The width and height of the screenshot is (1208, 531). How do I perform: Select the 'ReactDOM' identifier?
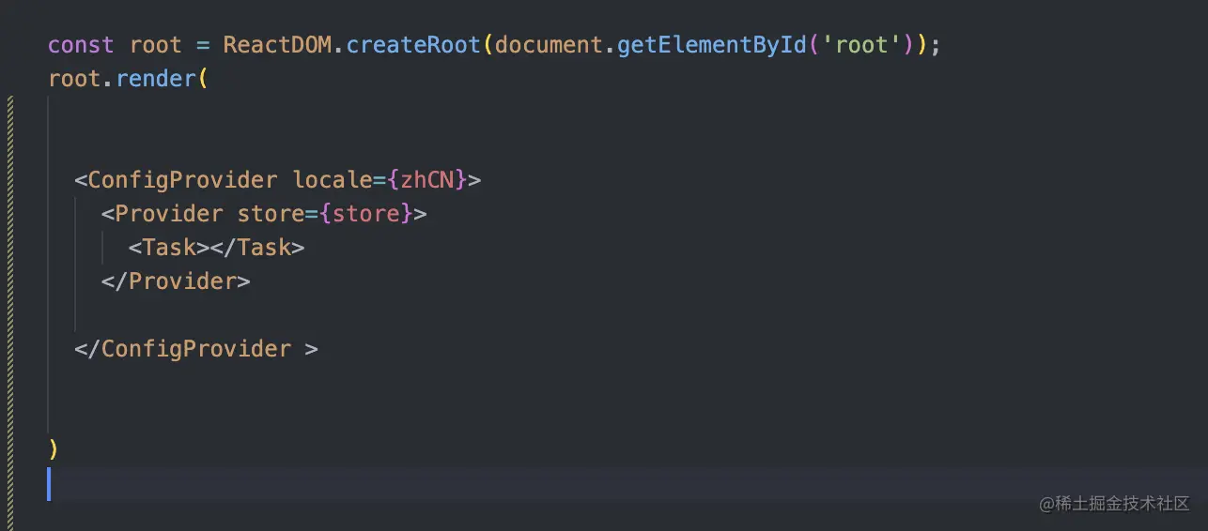point(277,45)
